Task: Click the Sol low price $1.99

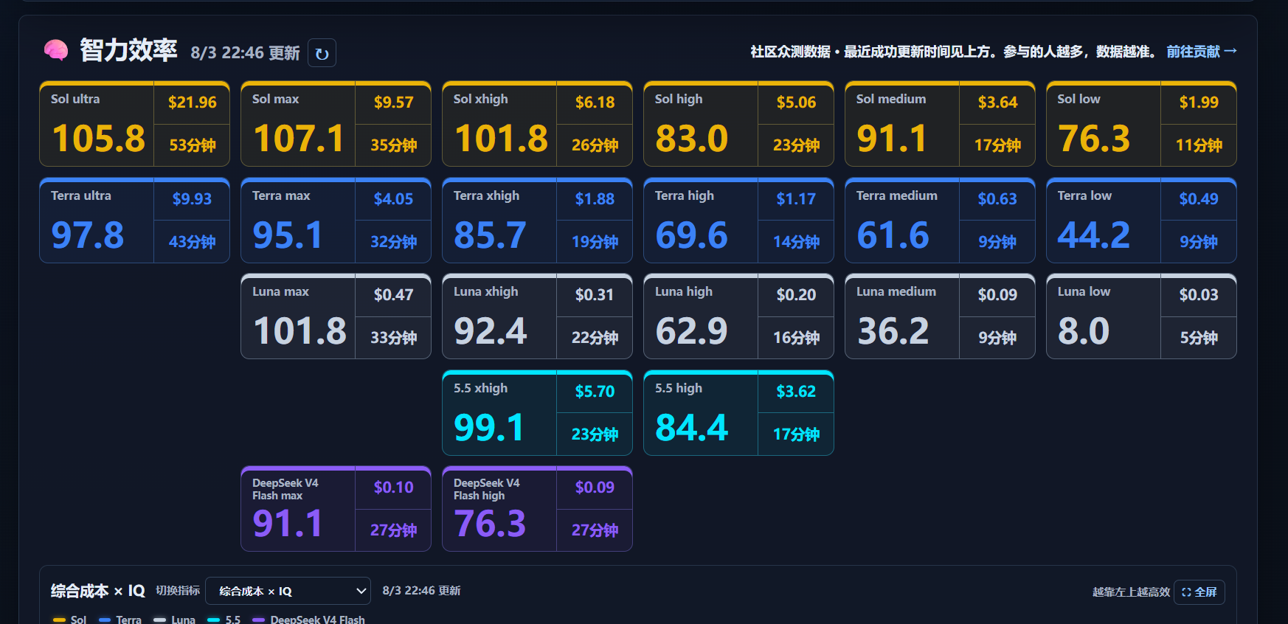Action: (x=1199, y=103)
